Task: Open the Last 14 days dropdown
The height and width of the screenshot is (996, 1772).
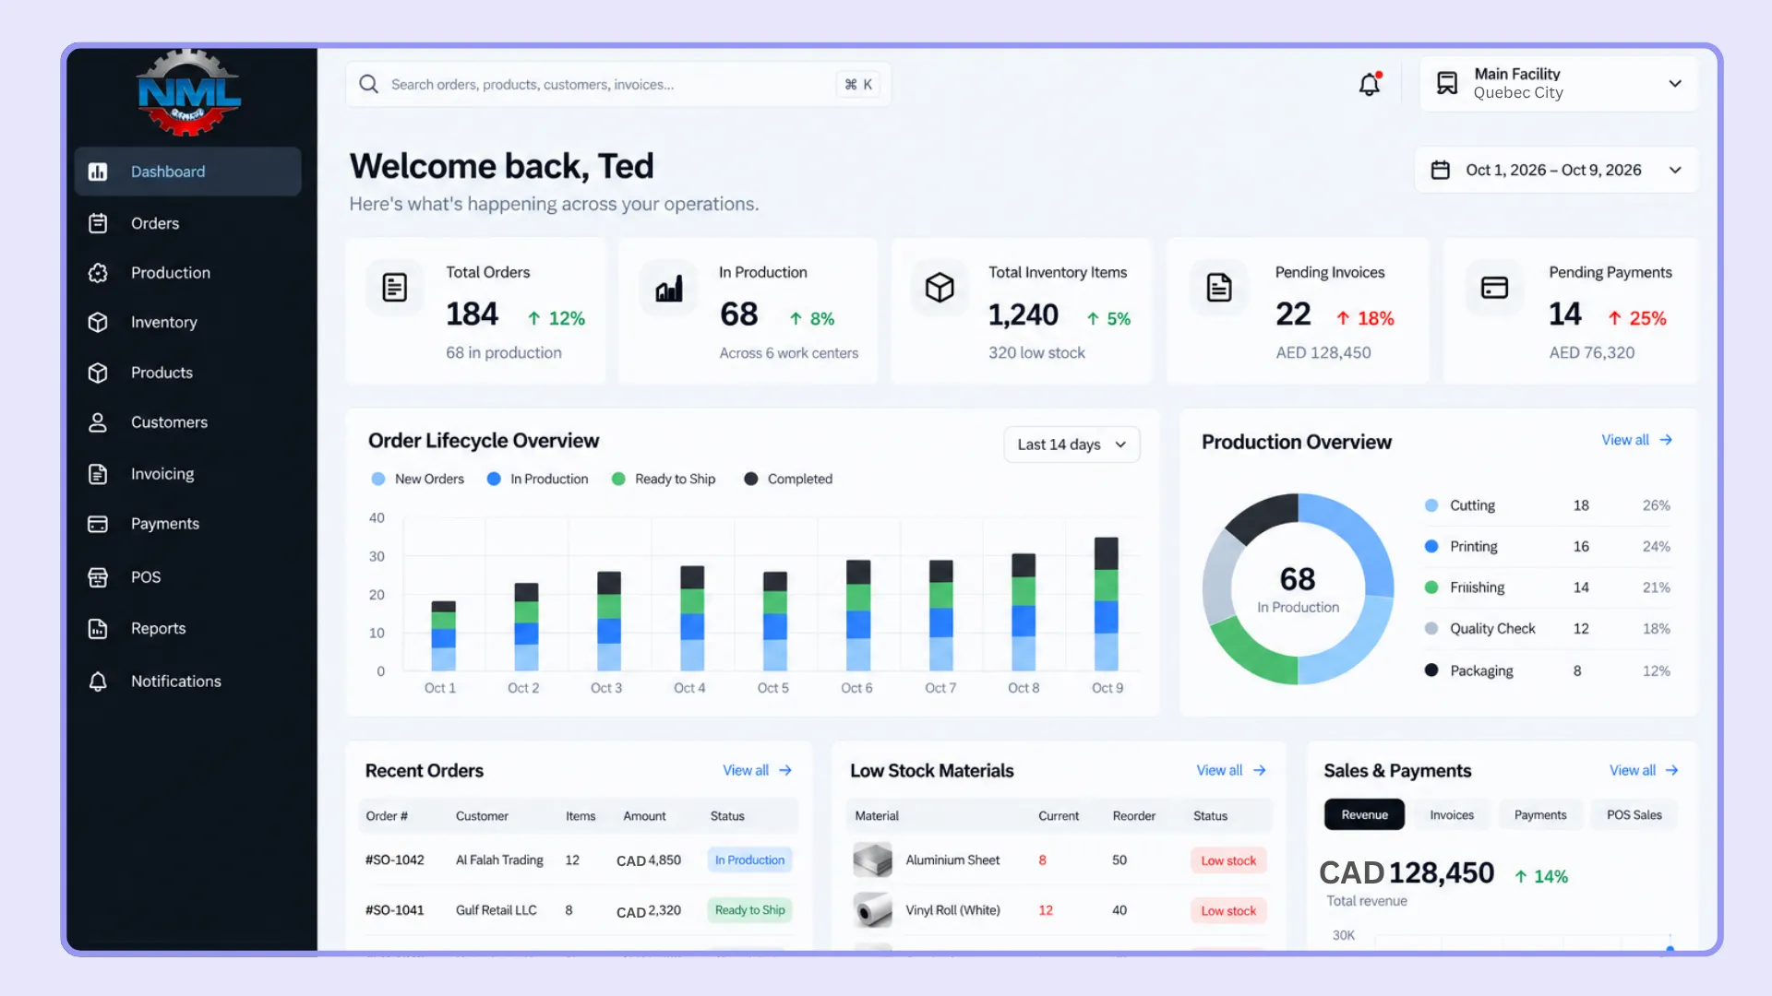Action: 1072,445
